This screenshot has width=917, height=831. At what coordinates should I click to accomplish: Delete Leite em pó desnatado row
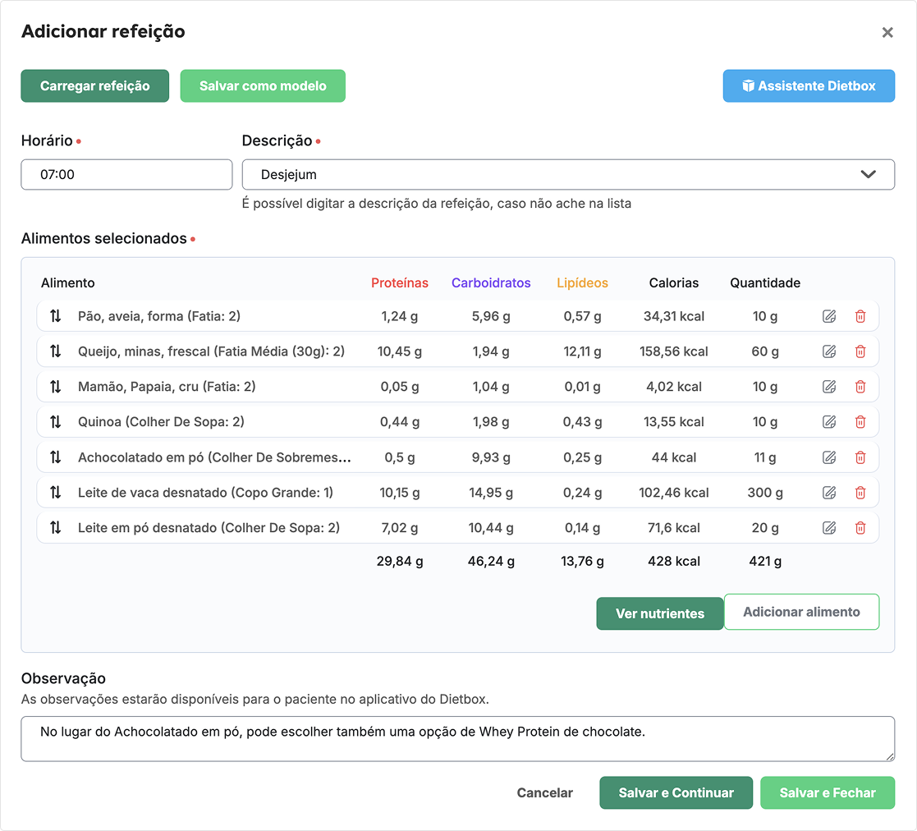tap(860, 528)
